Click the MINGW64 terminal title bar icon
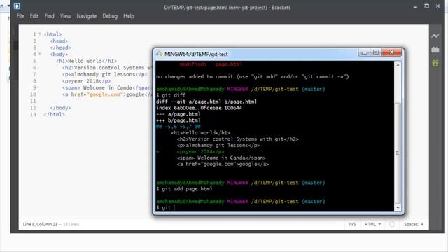This screenshot has height=252, width=448. (159, 54)
